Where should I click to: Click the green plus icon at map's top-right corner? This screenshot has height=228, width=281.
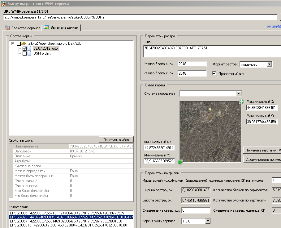pos(241,102)
